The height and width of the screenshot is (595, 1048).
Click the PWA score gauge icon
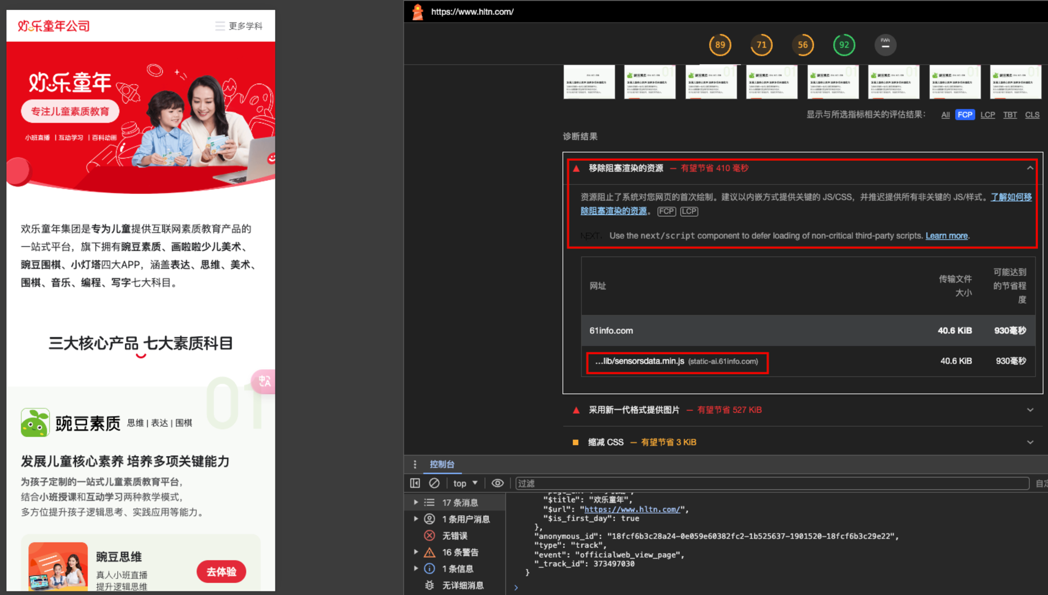885,45
